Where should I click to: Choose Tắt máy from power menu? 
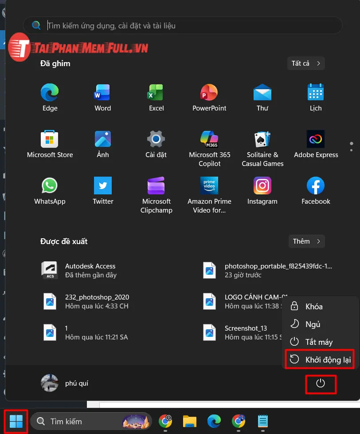(319, 342)
